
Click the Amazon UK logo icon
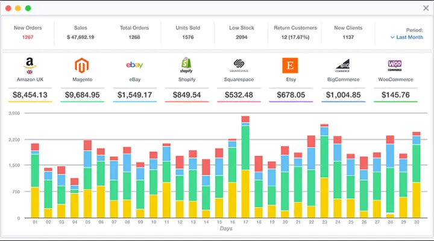pos(30,66)
